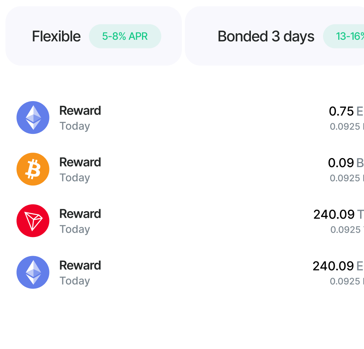
Task: Click the 0.09 Bitcoin reward amount
Action: (x=341, y=163)
